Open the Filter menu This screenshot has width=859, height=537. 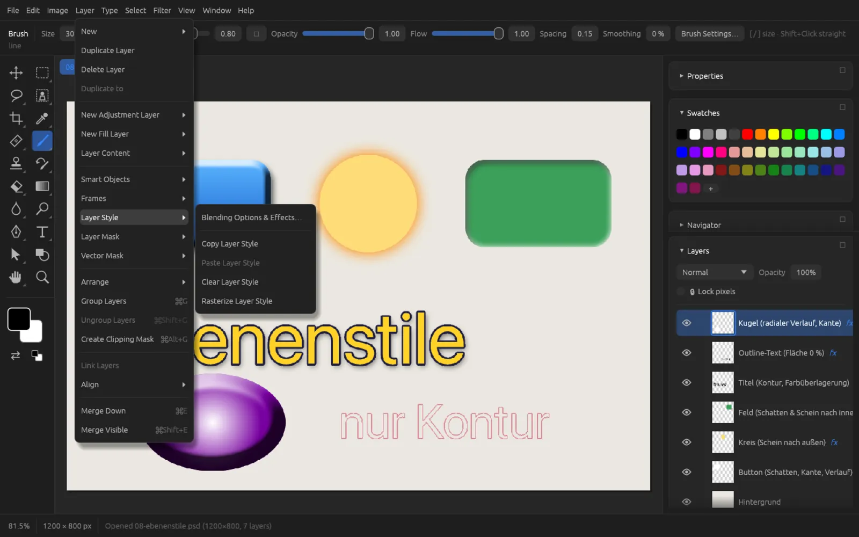tap(162, 10)
